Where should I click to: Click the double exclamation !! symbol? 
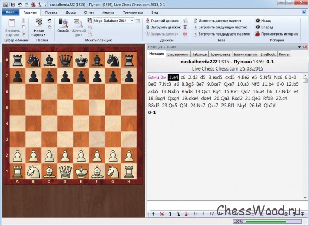[195, 214]
